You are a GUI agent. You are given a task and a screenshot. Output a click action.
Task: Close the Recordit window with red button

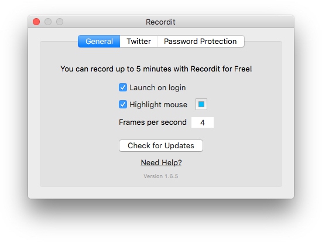click(x=36, y=22)
